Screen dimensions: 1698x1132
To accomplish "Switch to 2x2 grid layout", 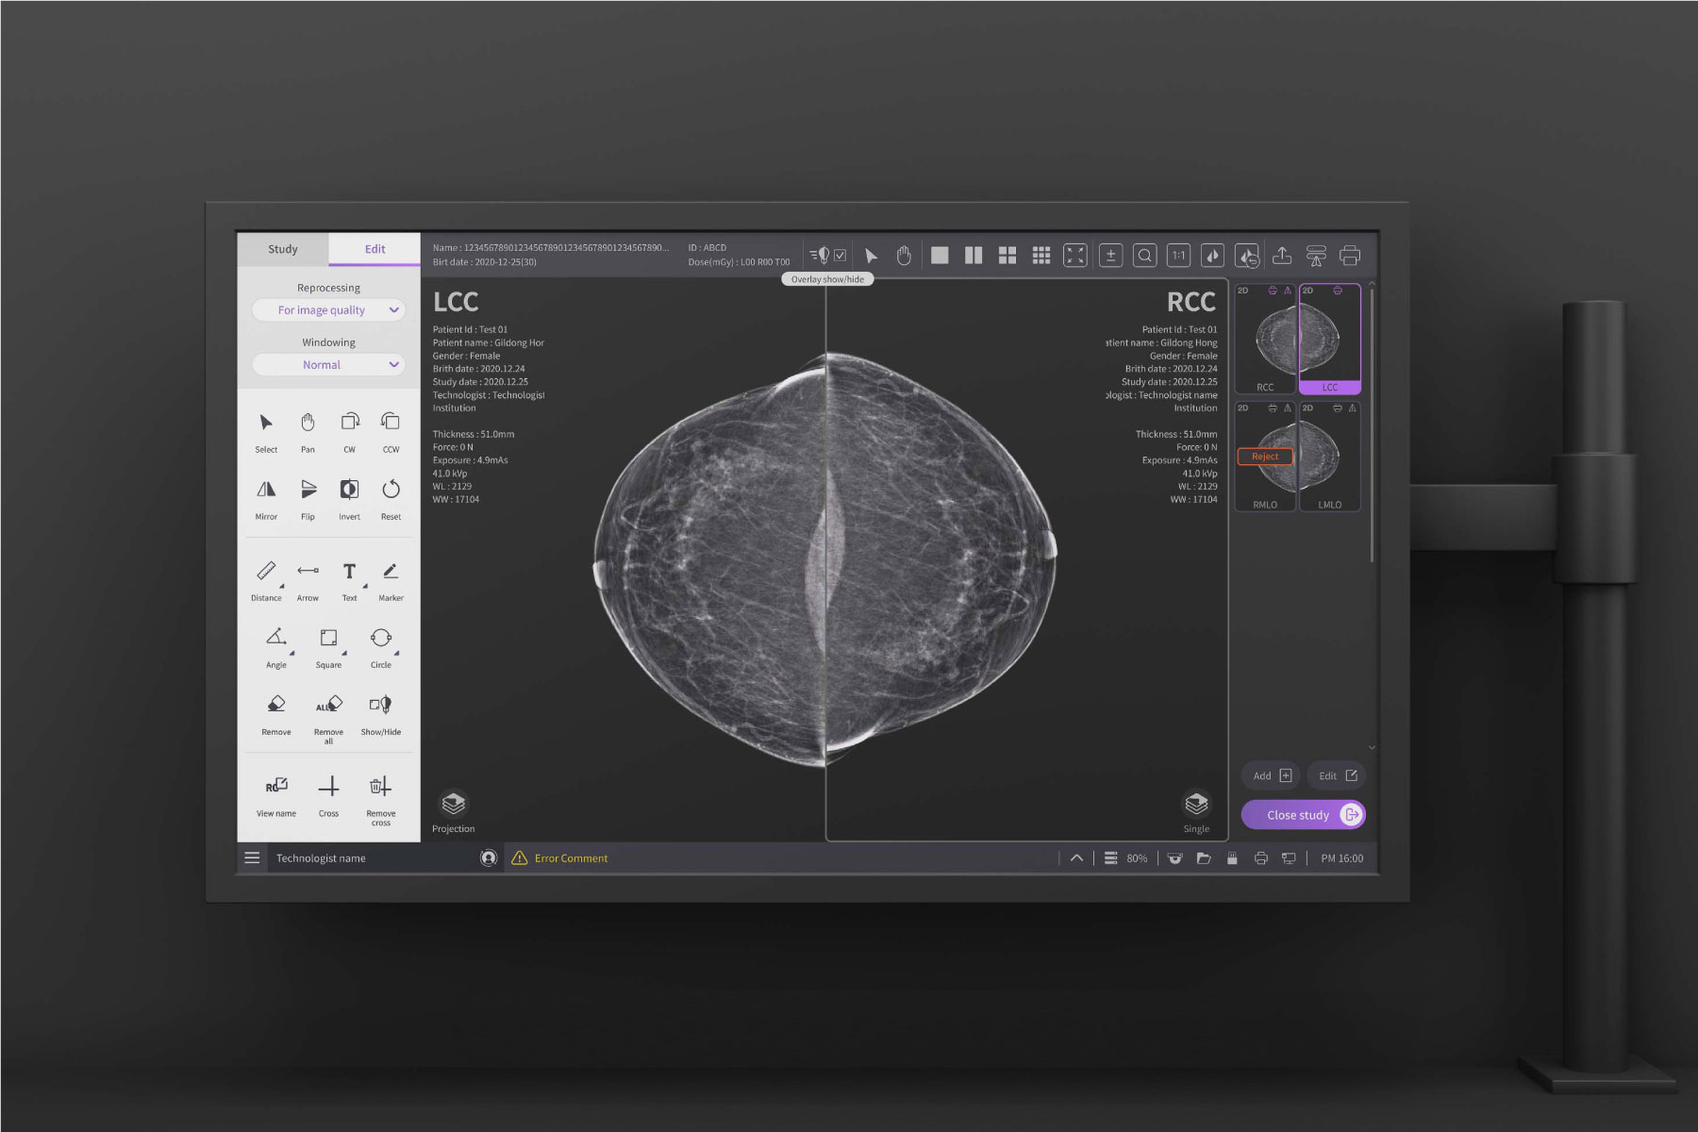I will pyautogui.click(x=1007, y=256).
